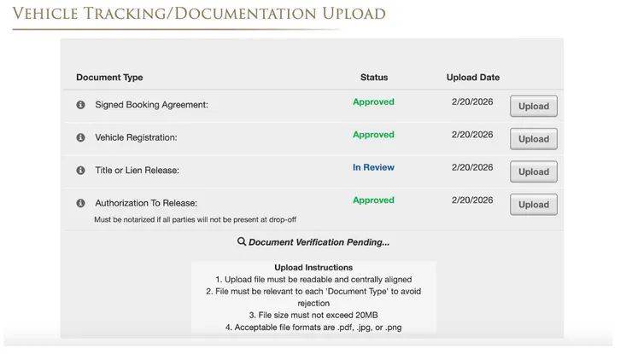Click the 'Must be notarized' note text

pyautogui.click(x=195, y=219)
